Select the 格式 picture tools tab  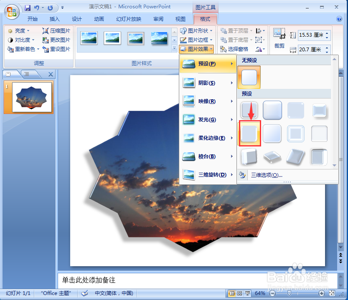point(205,19)
